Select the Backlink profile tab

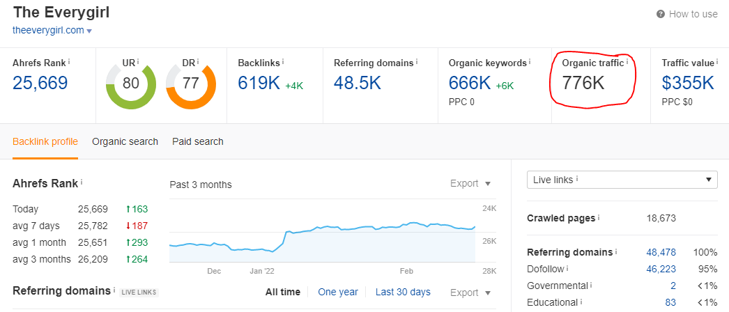click(45, 141)
